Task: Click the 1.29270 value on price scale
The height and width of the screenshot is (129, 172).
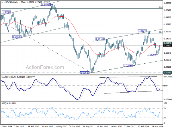Action: (167, 39)
